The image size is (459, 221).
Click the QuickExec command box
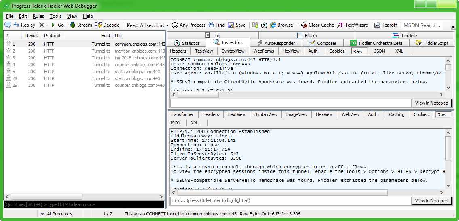(84, 204)
